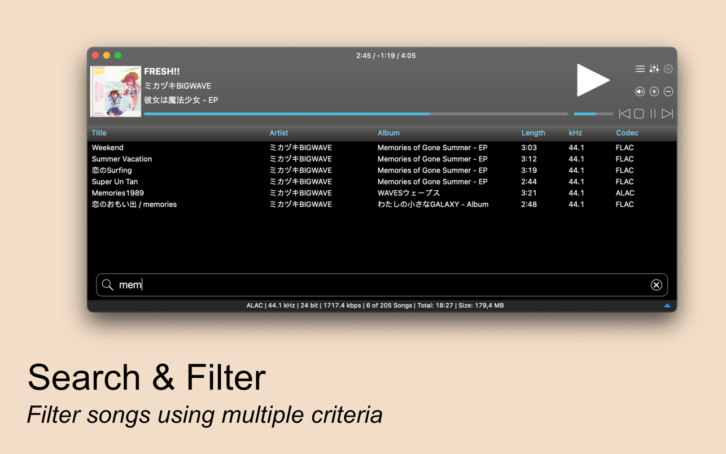726x454 pixels.
Task: Click the FRESH!! album cover thumbnail
Action: pyautogui.click(x=116, y=91)
